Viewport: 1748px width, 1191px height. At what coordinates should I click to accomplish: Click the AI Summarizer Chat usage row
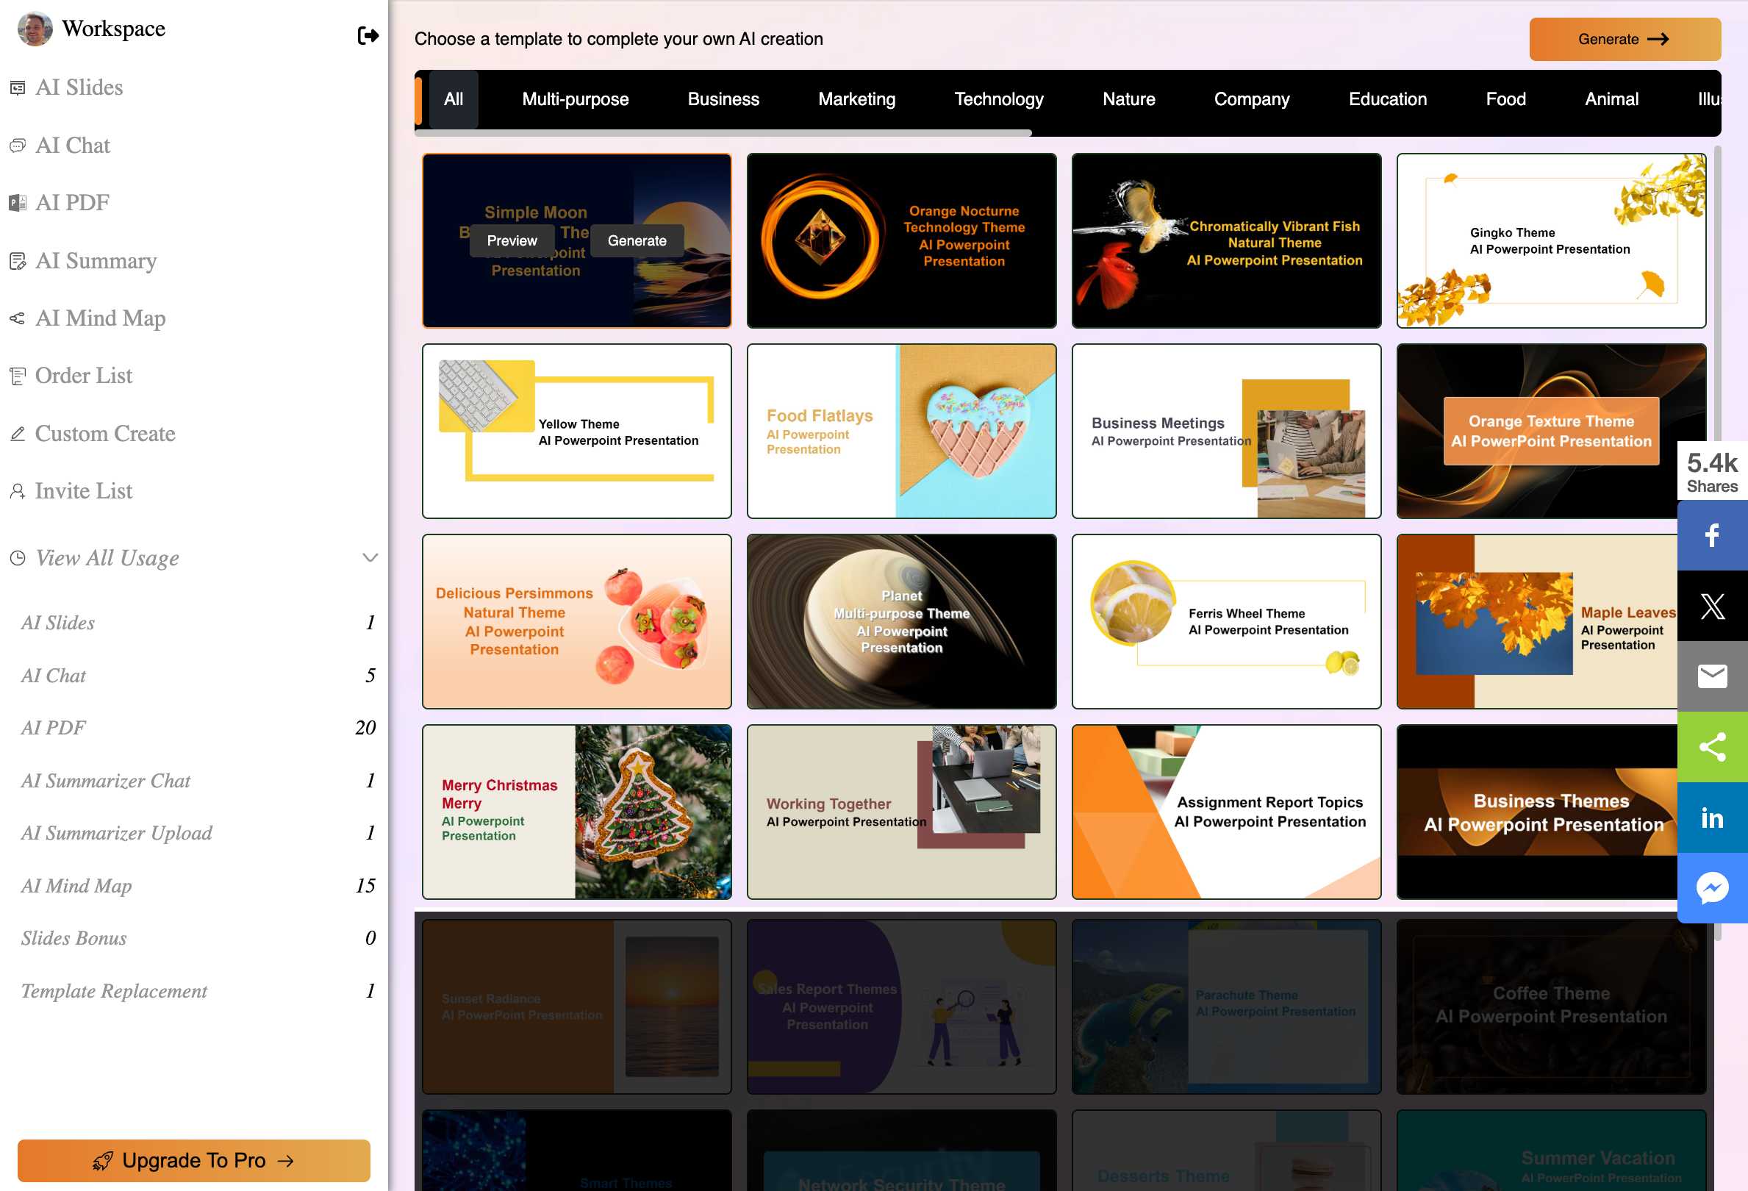198,781
